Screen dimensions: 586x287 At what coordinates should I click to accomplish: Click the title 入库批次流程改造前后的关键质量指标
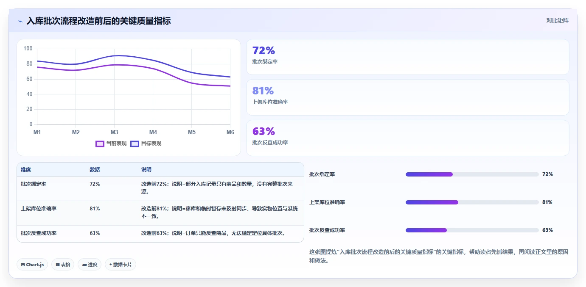pyautogui.click(x=99, y=21)
